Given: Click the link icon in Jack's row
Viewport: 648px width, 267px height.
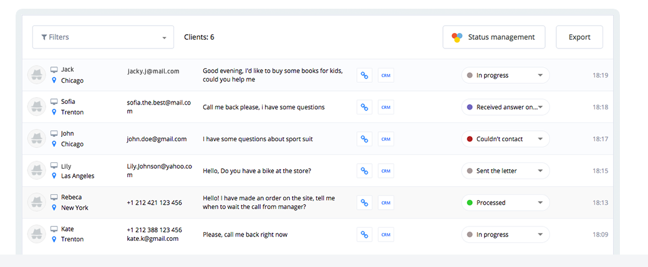Looking at the screenshot, I should click(x=364, y=75).
